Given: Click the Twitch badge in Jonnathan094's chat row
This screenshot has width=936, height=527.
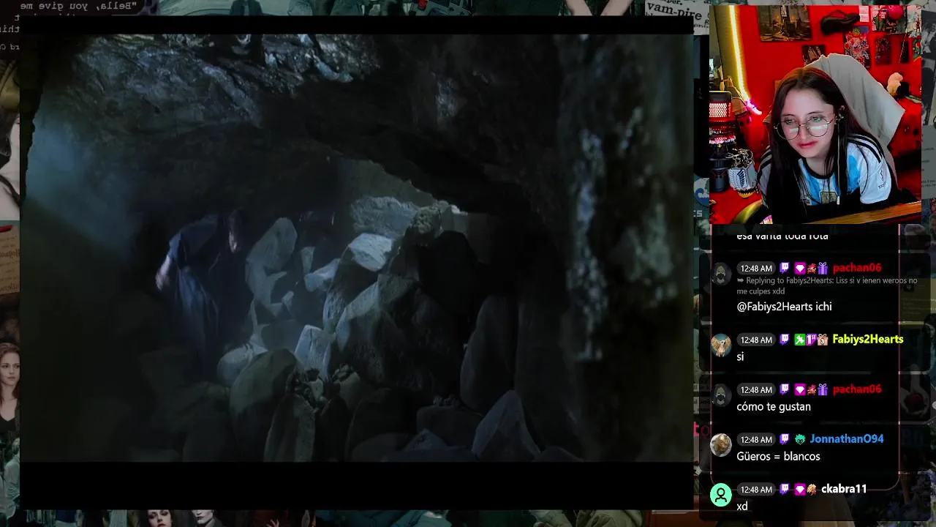Looking at the screenshot, I should [x=785, y=439].
